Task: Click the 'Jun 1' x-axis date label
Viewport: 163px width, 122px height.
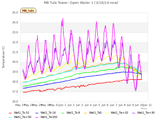Action: click(x=63, y=105)
